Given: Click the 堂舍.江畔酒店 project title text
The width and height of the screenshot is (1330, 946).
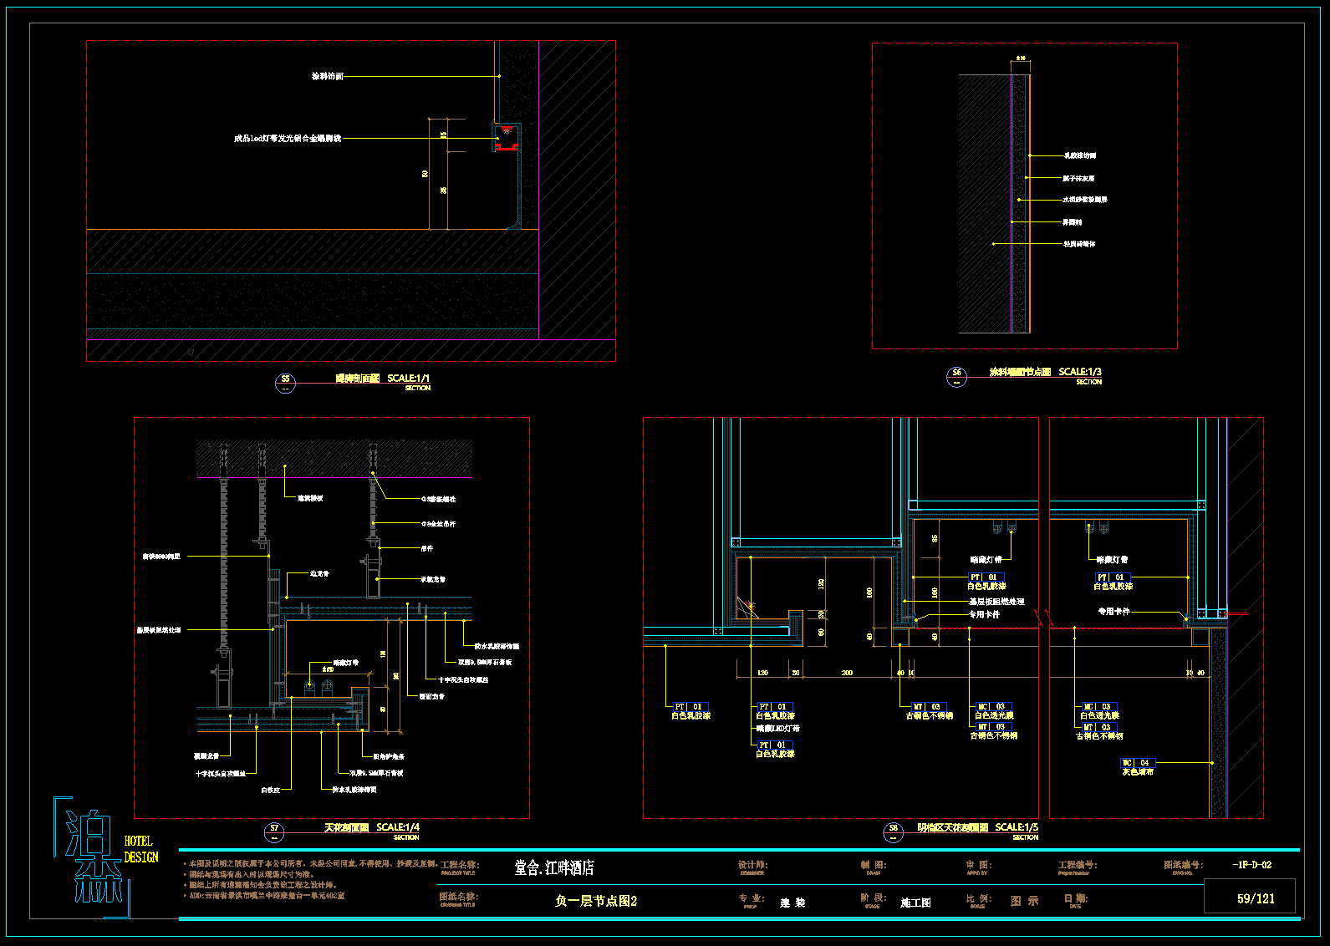Looking at the screenshot, I should [x=554, y=868].
